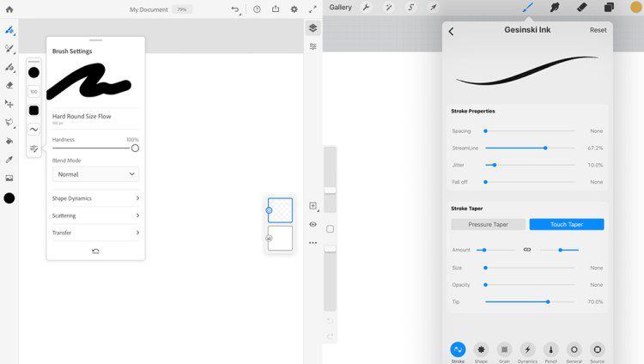Click the brush color circle in tool options
The height and width of the screenshot is (364, 644).
(x=33, y=72)
